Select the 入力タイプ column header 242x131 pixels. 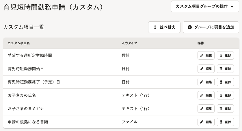129,43
